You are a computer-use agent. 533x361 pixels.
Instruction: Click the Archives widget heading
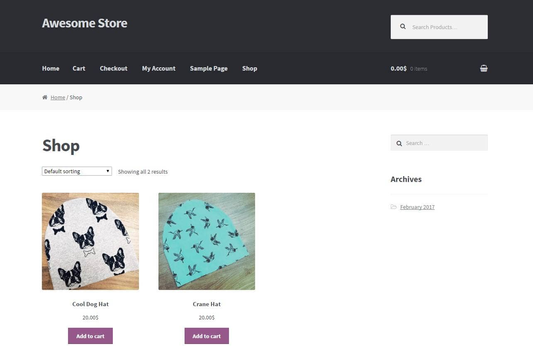point(406,179)
